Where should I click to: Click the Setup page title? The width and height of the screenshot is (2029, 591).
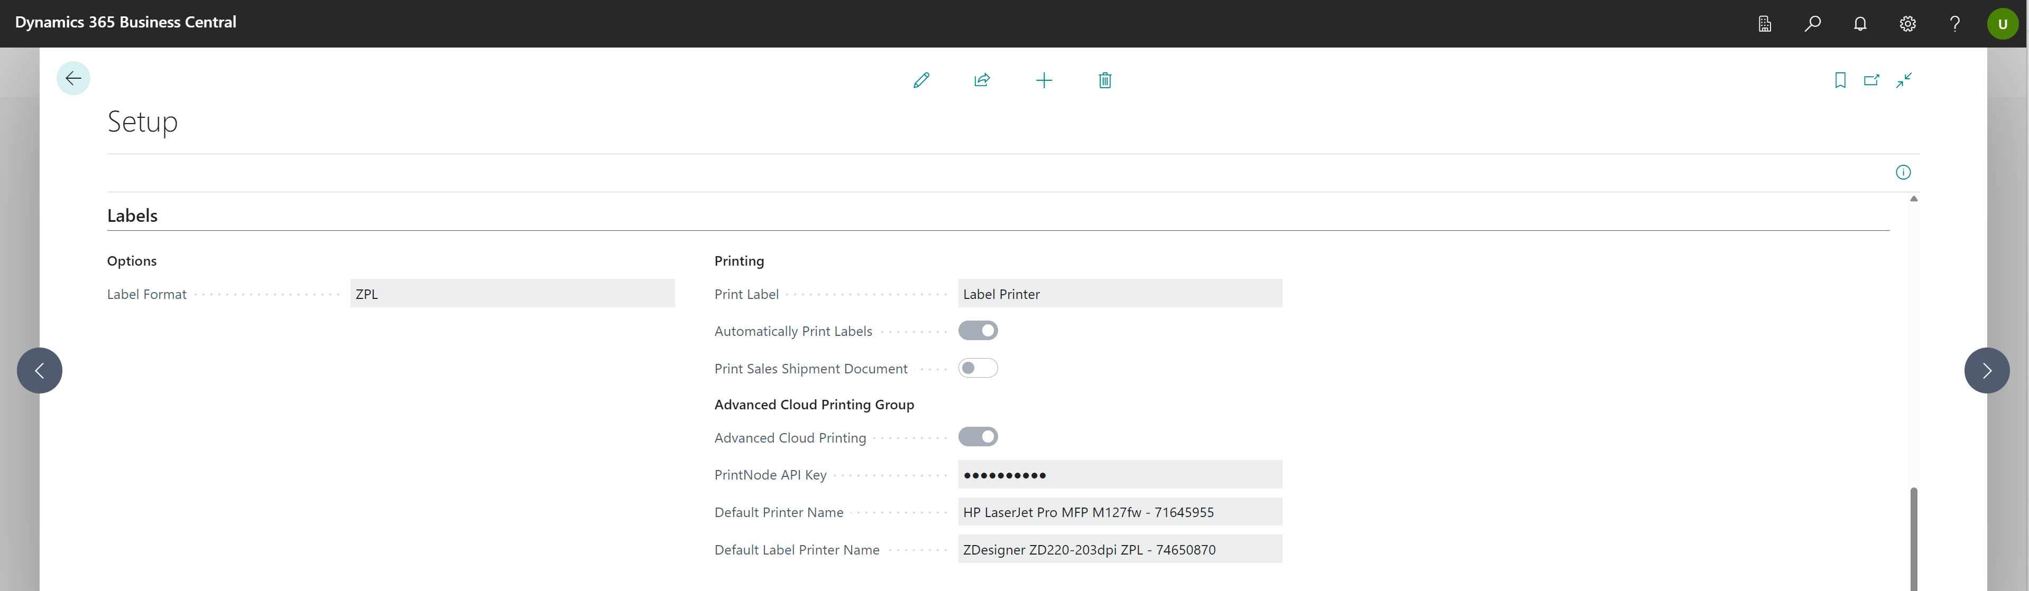(143, 122)
